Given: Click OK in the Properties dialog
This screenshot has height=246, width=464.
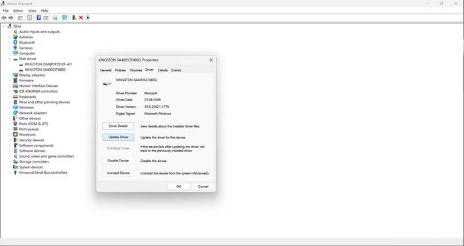Looking at the screenshot, I should [179, 186].
